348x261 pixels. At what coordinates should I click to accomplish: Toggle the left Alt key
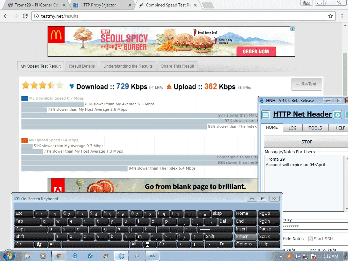(55, 244)
